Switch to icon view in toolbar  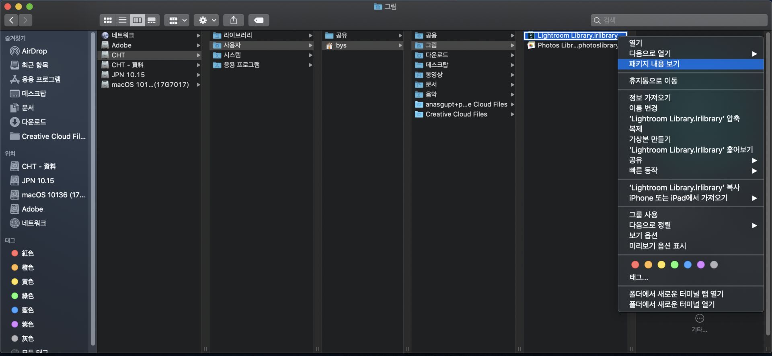click(x=107, y=20)
